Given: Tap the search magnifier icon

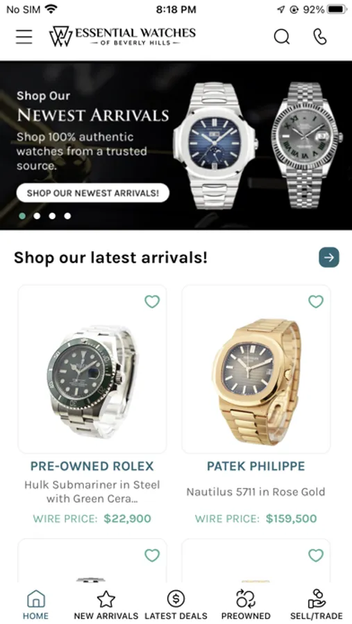Looking at the screenshot, I should click(281, 37).
